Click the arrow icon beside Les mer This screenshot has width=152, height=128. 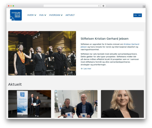tap(81, 69)
